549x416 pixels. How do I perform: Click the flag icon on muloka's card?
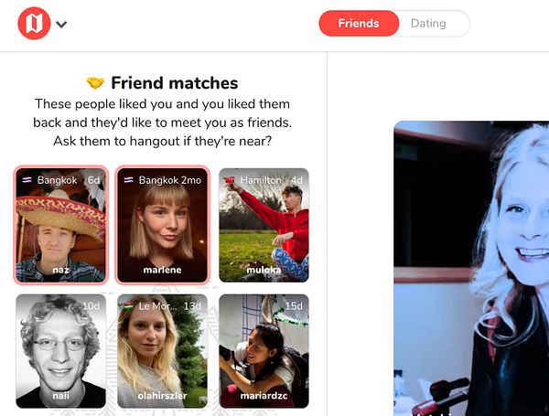(x=230, y=180)
